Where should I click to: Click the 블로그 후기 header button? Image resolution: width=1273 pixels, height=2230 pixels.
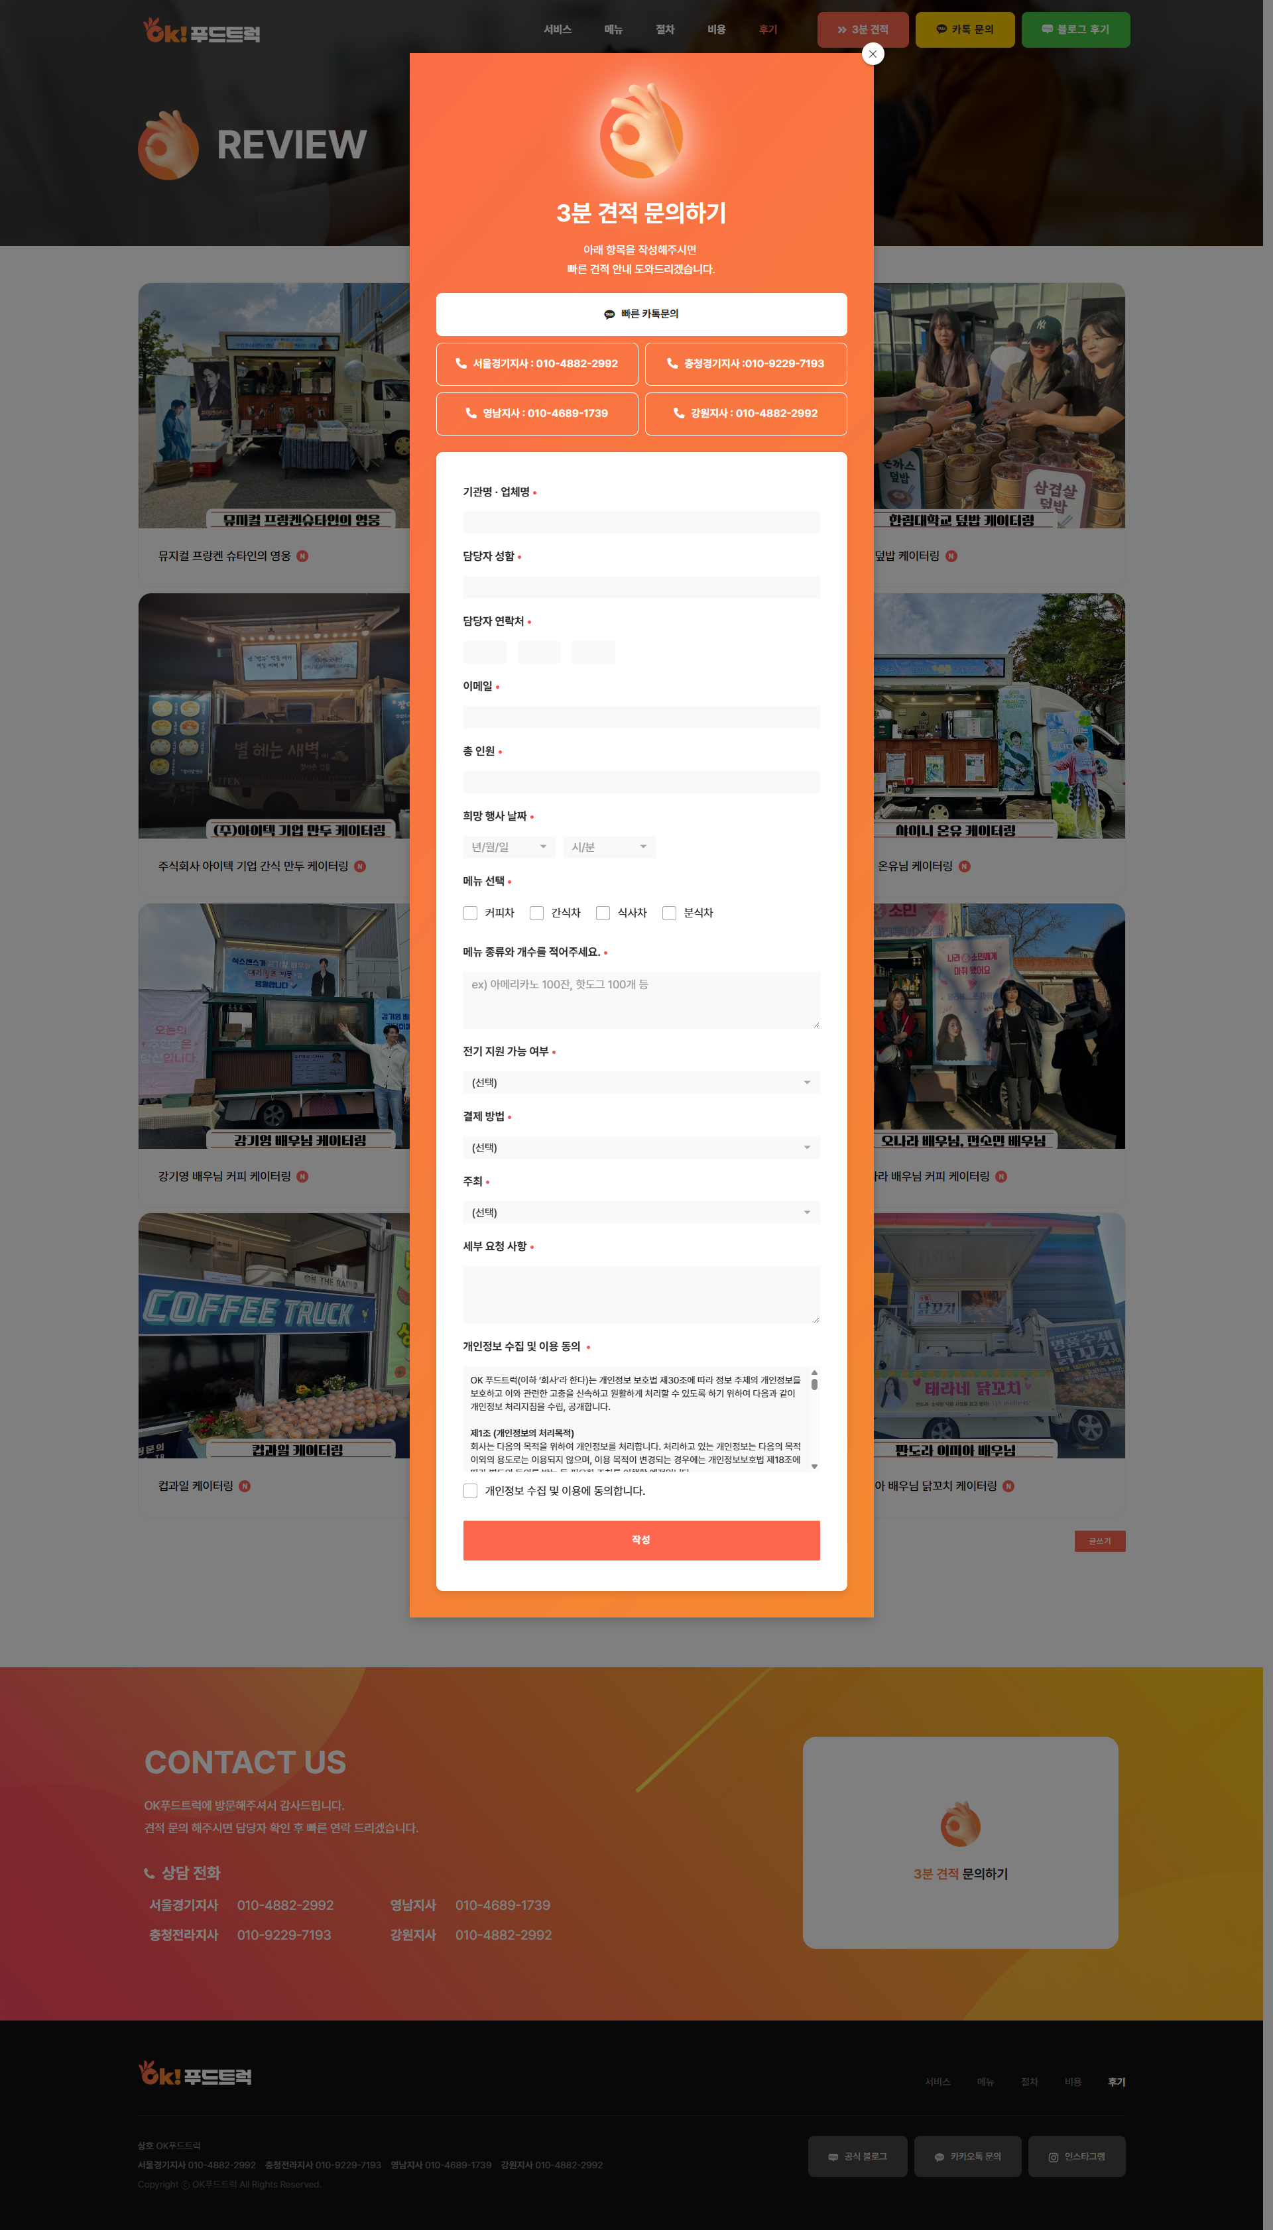(x=1075, y=30)
